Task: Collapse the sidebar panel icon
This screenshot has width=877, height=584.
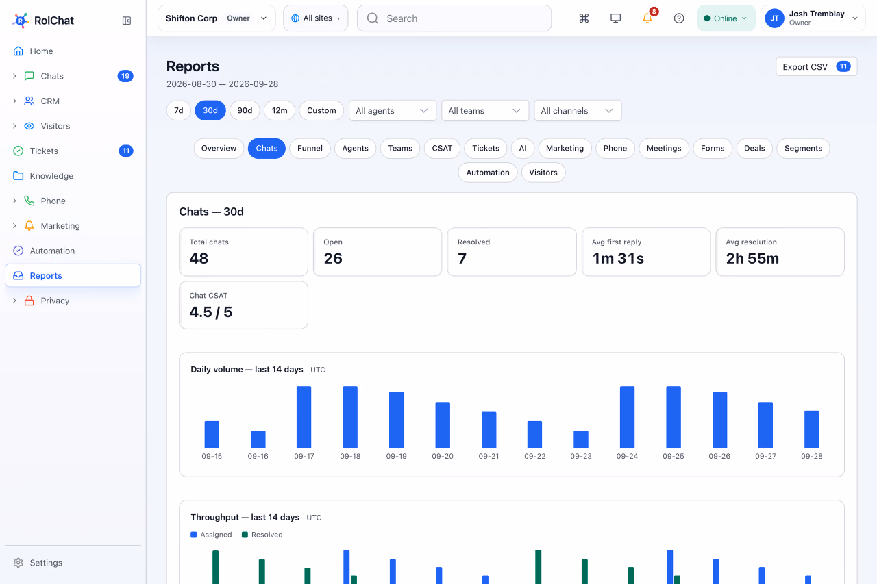Action: click(127, 21)
